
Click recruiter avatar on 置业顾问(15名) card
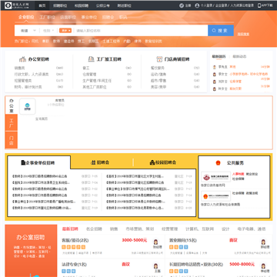(263, 242)
